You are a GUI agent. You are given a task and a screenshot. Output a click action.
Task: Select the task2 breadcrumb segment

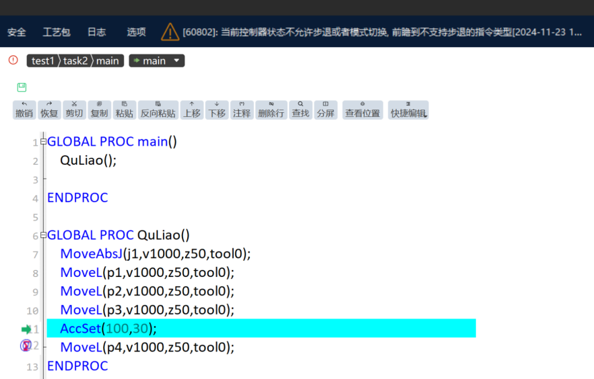tap(75, 61)
